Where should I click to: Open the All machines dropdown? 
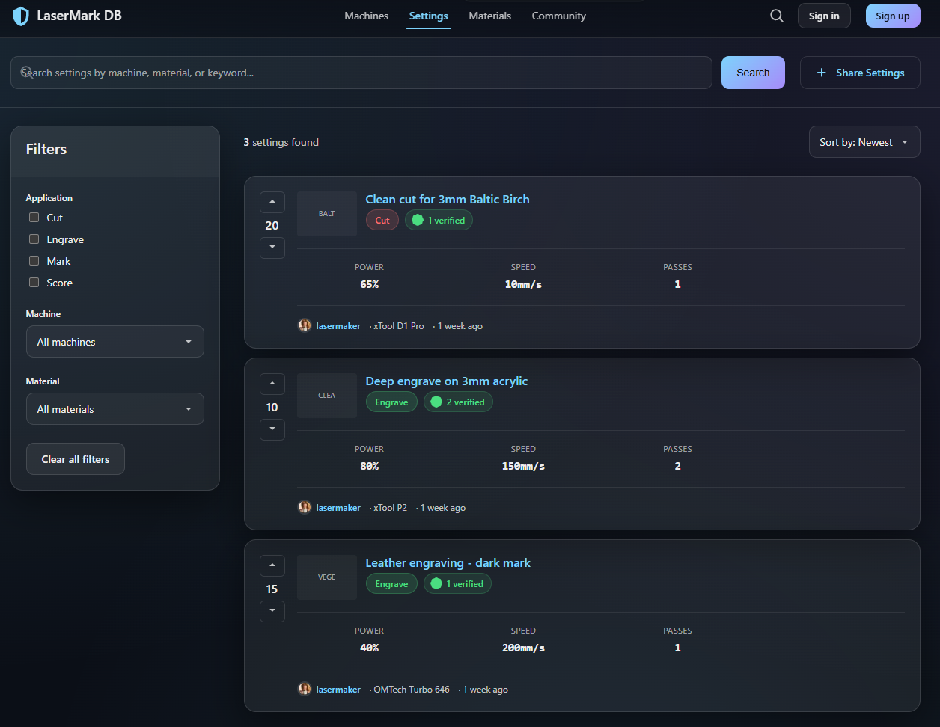point(115,342)
